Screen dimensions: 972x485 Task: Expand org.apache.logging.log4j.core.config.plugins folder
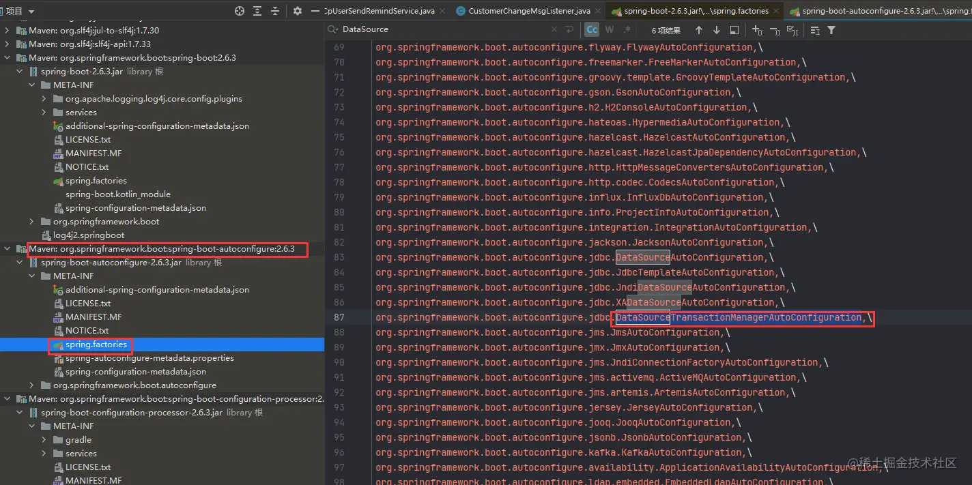44,99
